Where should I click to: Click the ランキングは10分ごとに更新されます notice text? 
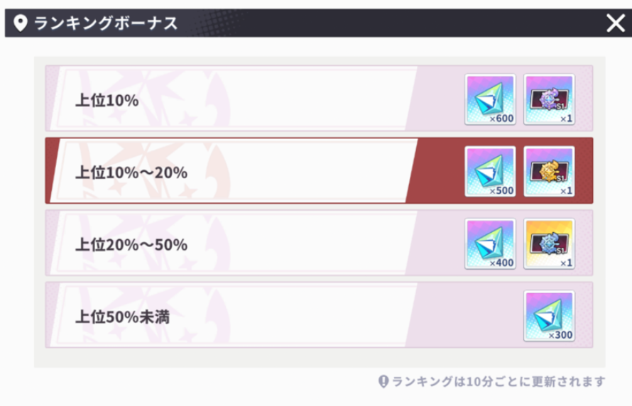498,382
